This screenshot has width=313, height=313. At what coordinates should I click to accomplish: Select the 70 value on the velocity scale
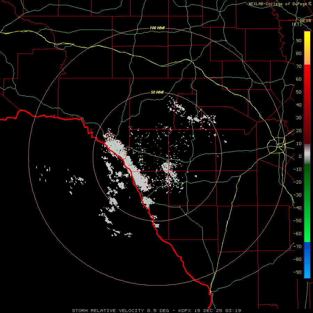(299, 66)
